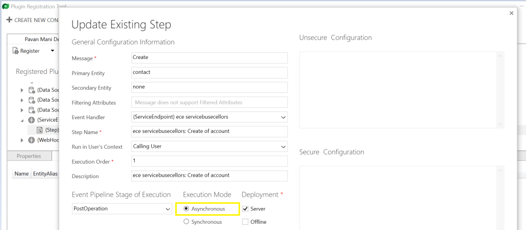This screenshot has height=230, width=526.
Task: Switch to the Properties tab
Action: (x=29, y=156)
